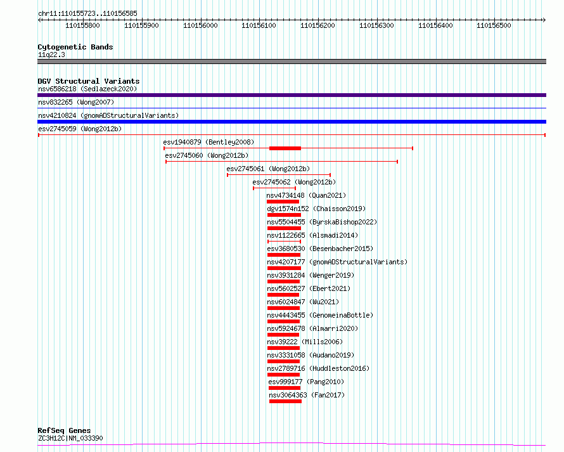This screenshot has width=564, height=452.
Task: Click the purple nsv6586218 variant bar
Action: tap(292, 95)
